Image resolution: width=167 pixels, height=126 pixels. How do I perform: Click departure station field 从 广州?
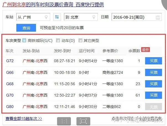(x=30, y=17)
